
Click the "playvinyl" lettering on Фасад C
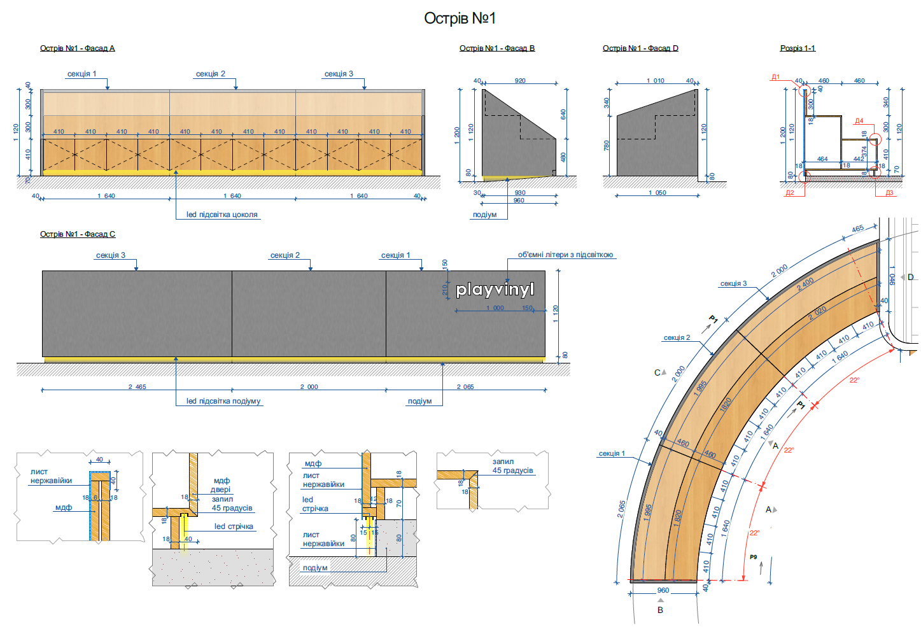pos(495,290)
